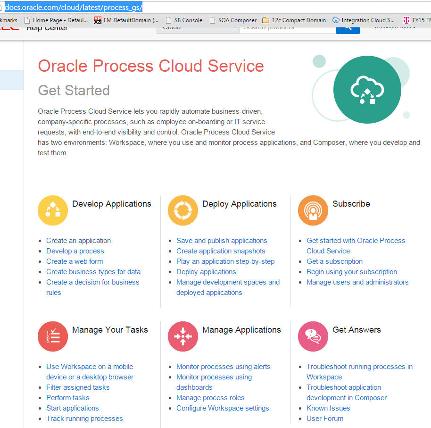Open Play an application step-by-step link
The height and width of the screenshot is (428, 431).
(x=225, y=261)
